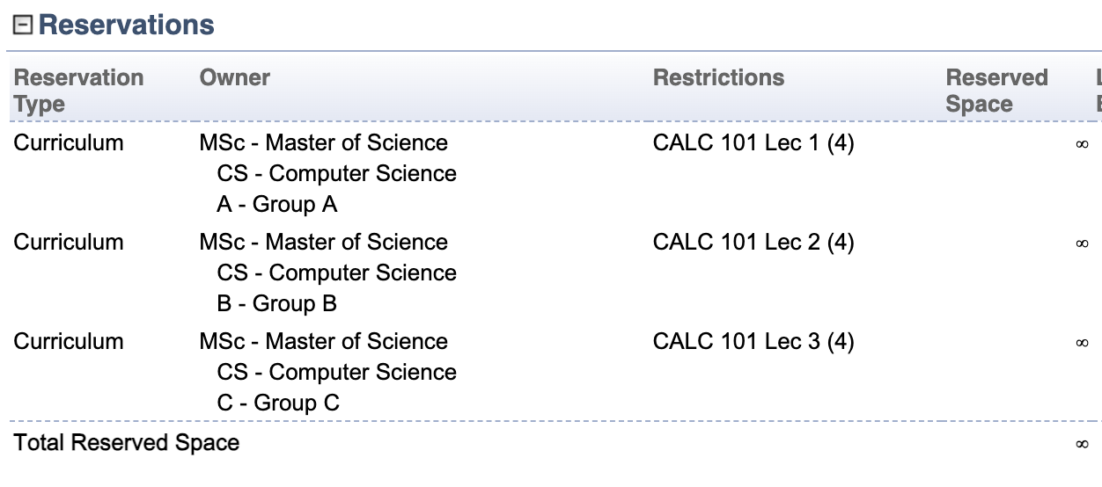This screenshot has width=1102, height=487.
Task: Open the Group A curriculum reservation row
Action: (x=551, y=173)
